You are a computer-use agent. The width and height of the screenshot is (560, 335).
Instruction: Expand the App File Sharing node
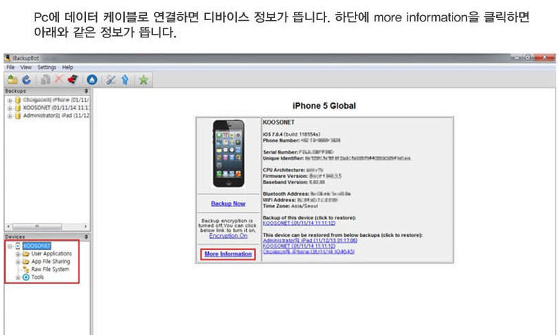point(17,262)
